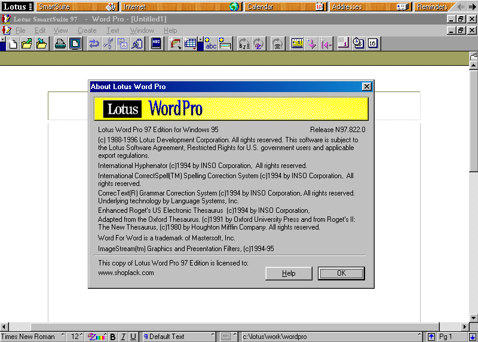Open text properties via abc icon
Image resolution: width=478 pixels, height=342 pixels.
[211, 44]
